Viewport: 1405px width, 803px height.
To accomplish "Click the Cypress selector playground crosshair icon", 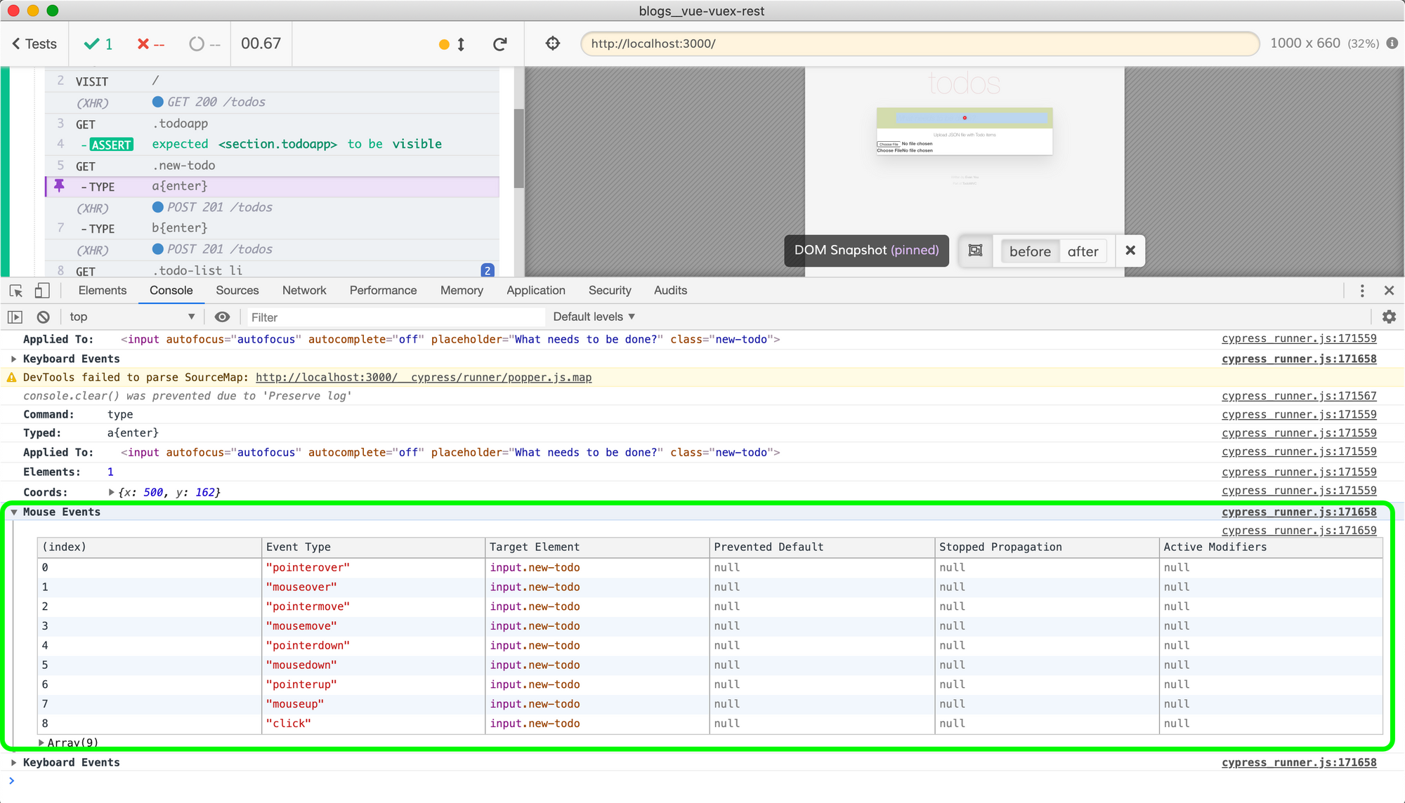I will 553,44.
